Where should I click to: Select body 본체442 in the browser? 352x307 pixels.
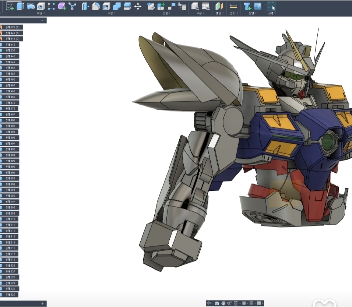point(10,45)
